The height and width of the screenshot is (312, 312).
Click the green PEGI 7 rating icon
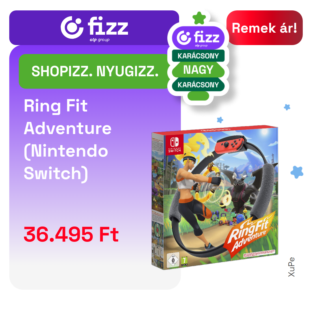click(x=184, y=261)
